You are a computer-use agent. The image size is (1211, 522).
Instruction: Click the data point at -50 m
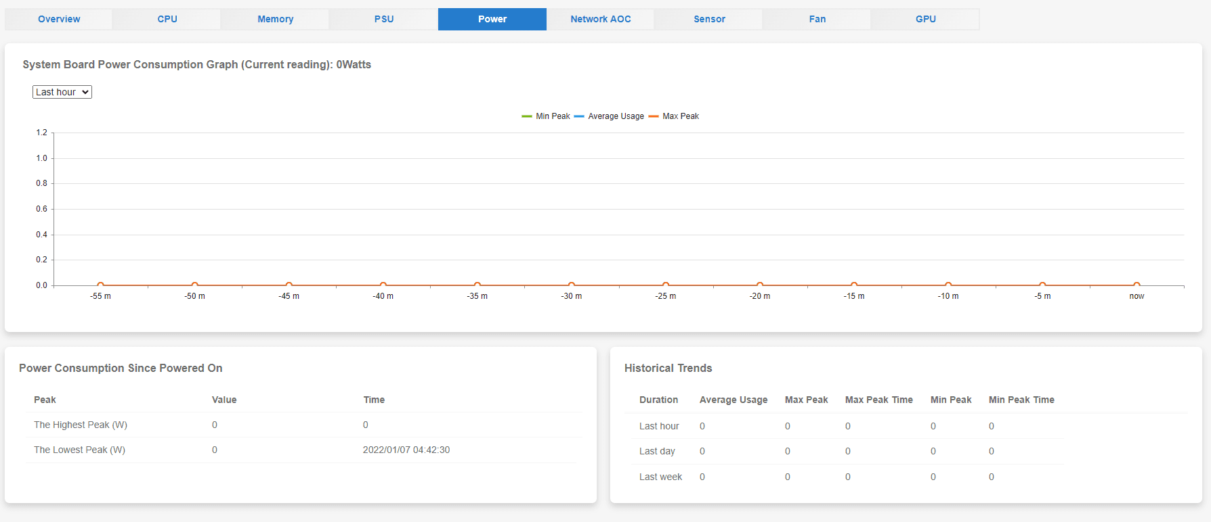(194, 285)
